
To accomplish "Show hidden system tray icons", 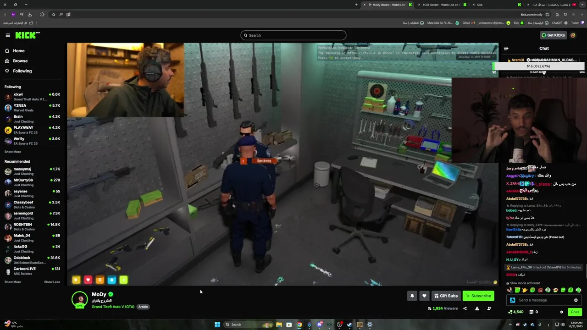I will (511, 324).
